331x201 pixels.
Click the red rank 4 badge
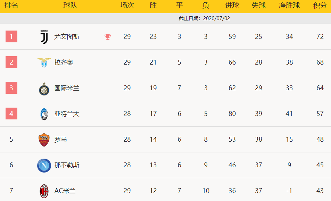tap(11, 114)
